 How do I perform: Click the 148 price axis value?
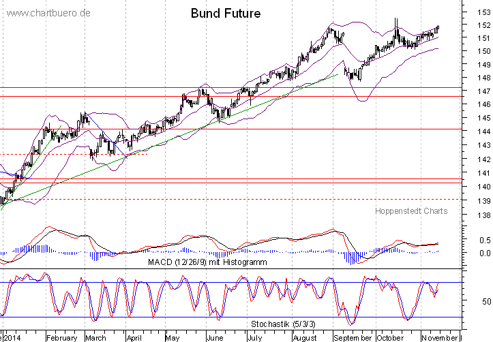pos(484,77)
